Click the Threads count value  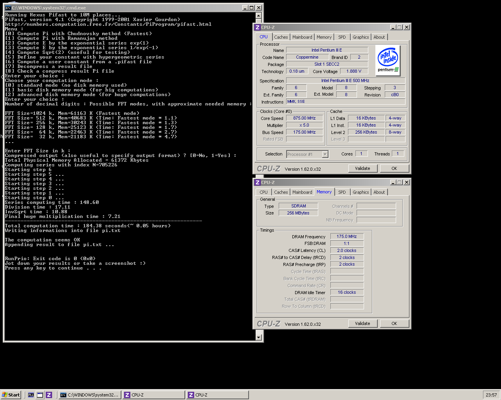[x=398, y=154]
